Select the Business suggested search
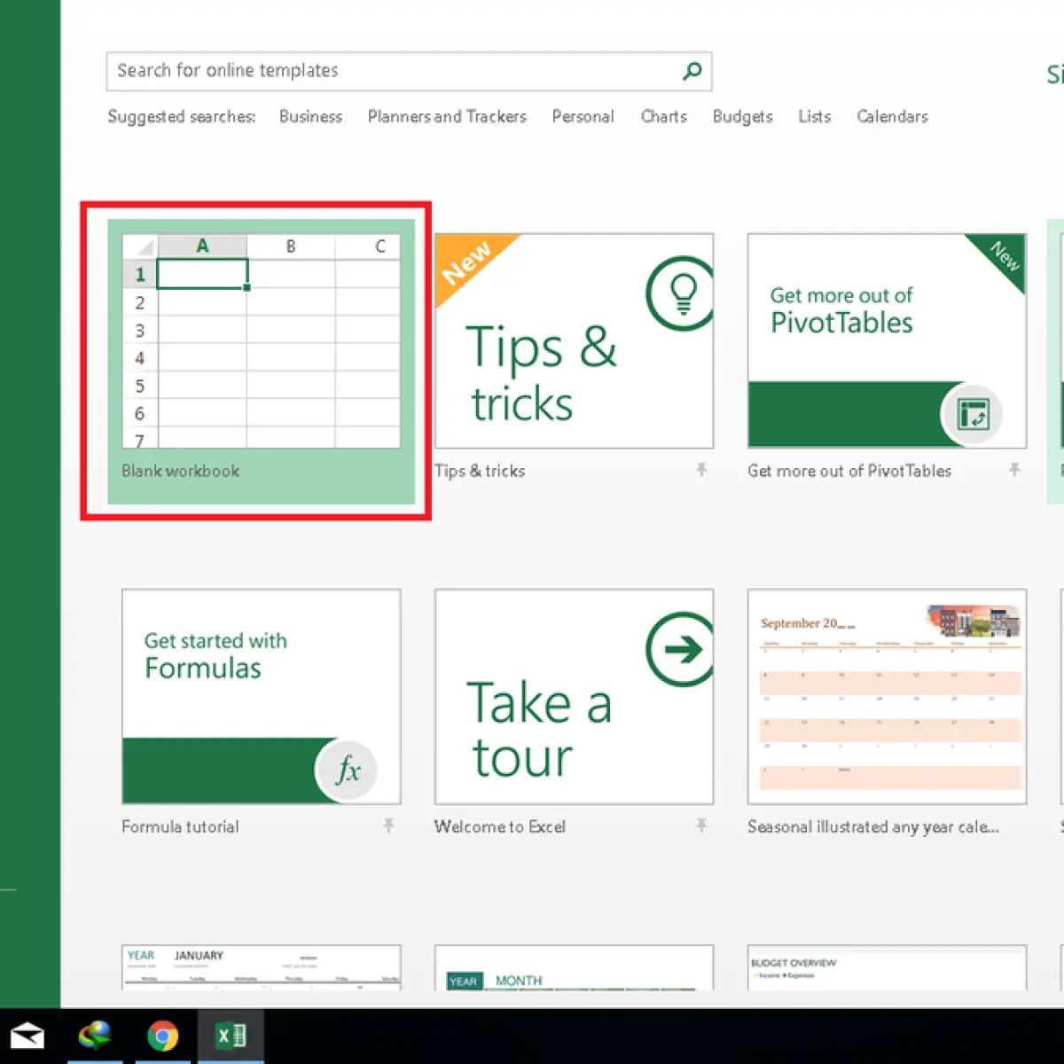1064x1064 pixels. (310, 116)
